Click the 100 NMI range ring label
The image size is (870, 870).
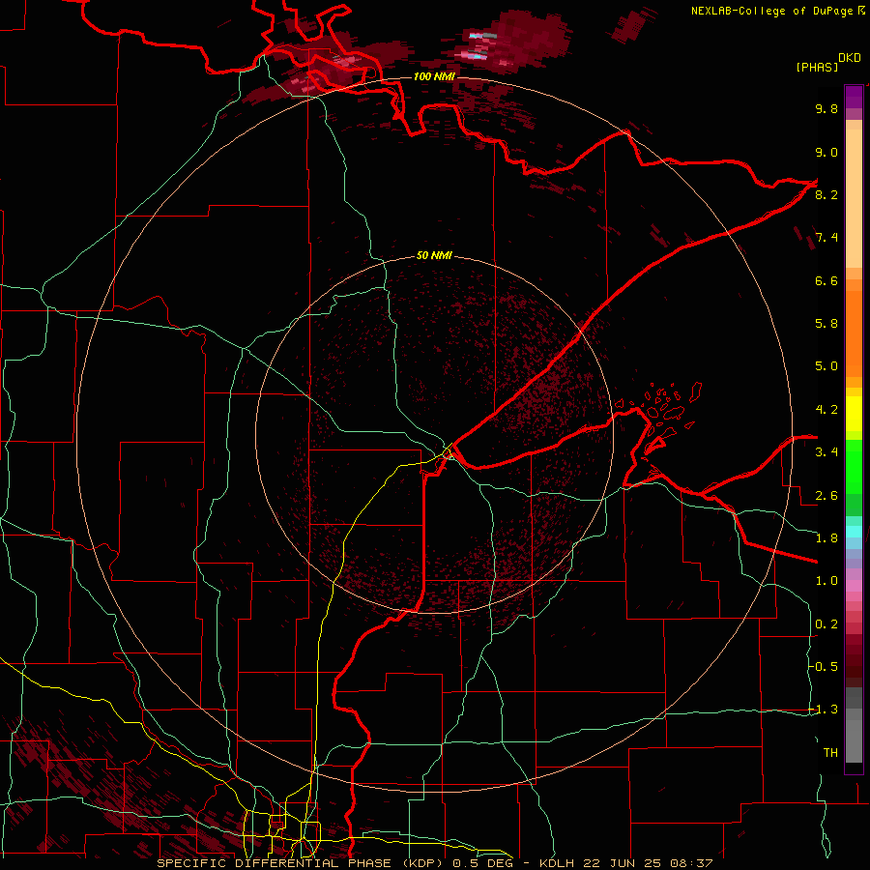tap(434, 76)
